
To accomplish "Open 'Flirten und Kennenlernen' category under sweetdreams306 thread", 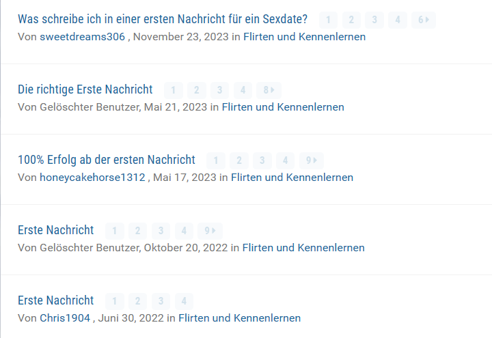I will (304, 37).
